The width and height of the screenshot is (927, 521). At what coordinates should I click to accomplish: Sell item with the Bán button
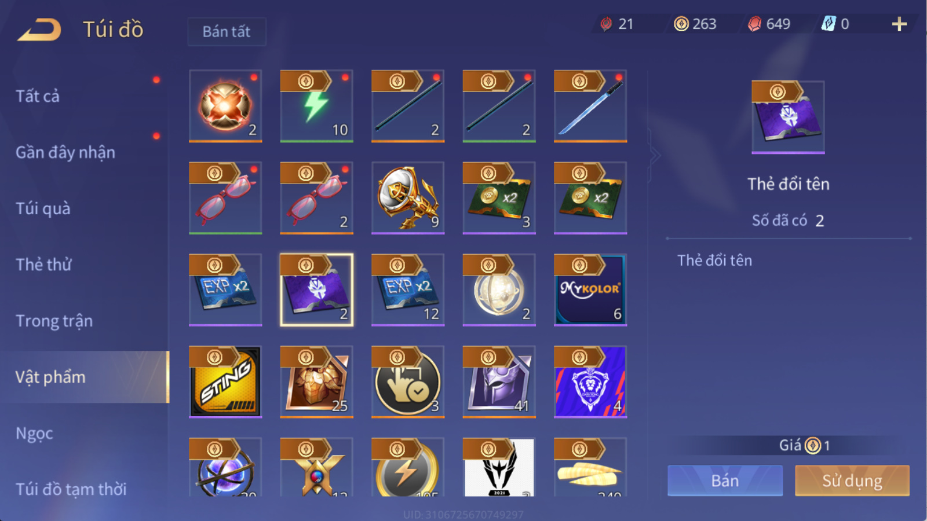pos(725,480)
